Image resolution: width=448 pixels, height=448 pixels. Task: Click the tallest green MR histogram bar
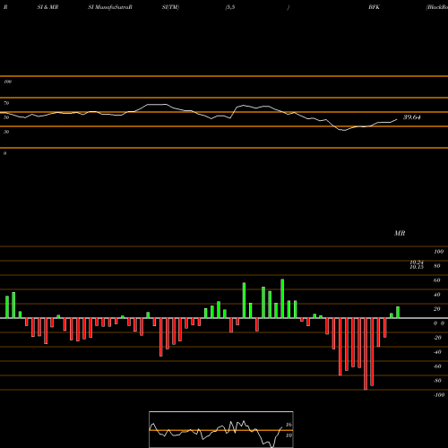pyautogui.click(x=282, y=298)
